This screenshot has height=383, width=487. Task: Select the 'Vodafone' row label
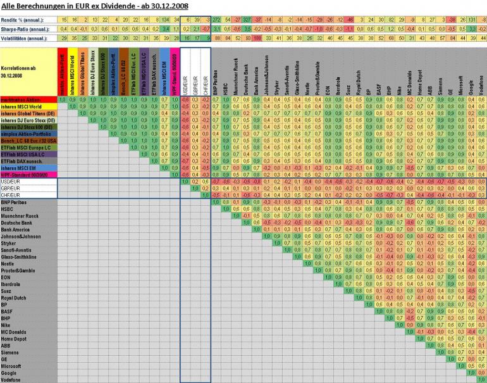tap(29, 380)
